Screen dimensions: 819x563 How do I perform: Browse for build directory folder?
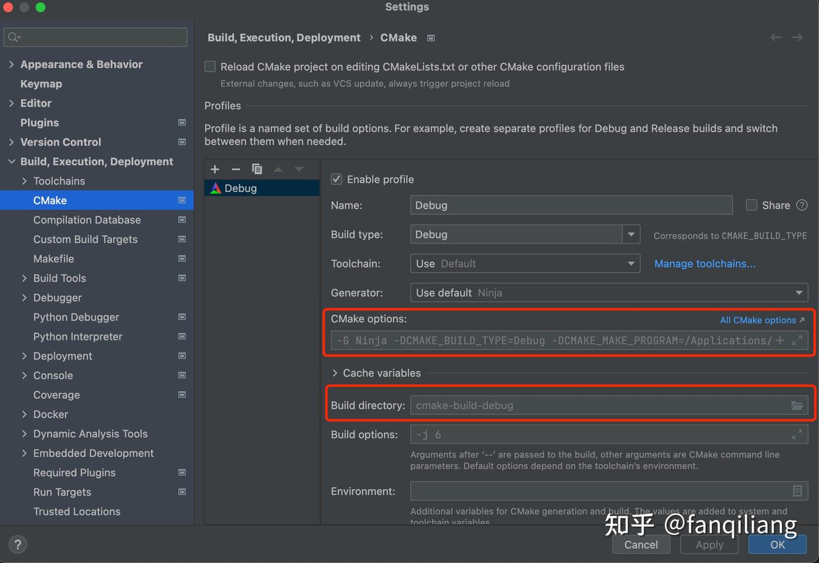[x=797, y=406]
